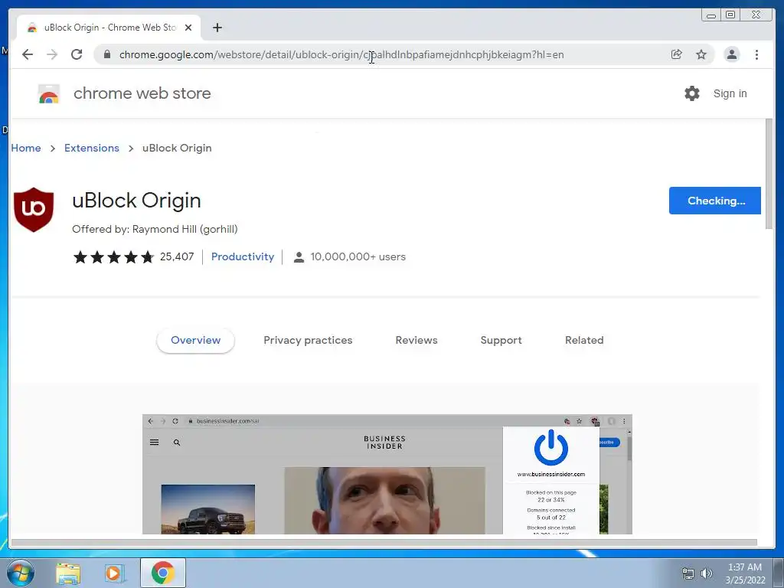Open the Support tab

[501, 341]
